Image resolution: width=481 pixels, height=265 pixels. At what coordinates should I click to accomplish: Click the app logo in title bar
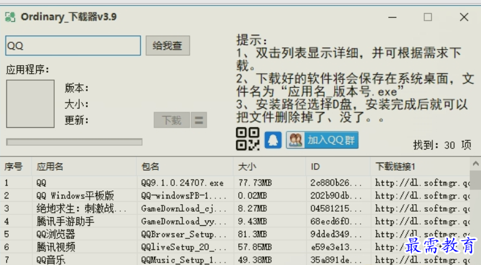(x=10, y=17)
